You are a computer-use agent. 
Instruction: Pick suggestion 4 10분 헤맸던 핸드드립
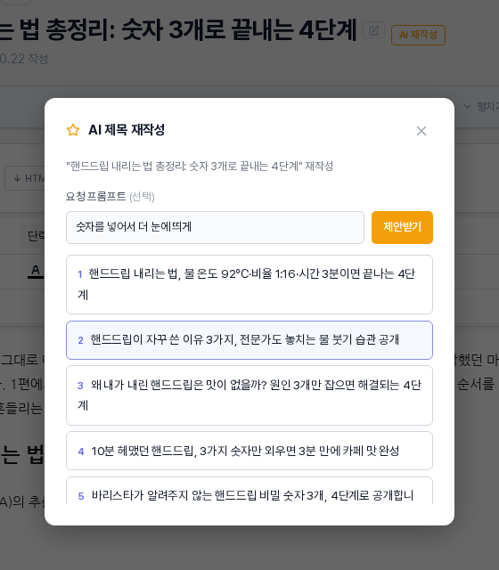(250, 451)
